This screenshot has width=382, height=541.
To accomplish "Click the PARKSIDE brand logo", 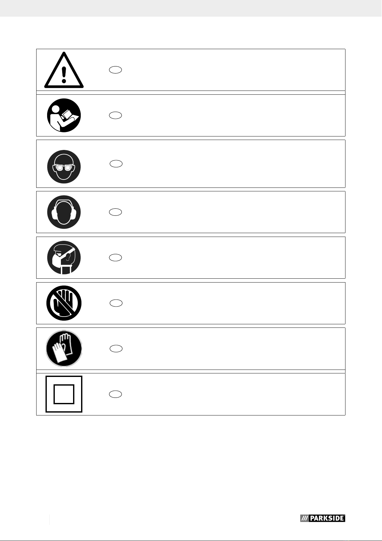I will point(322,518).
